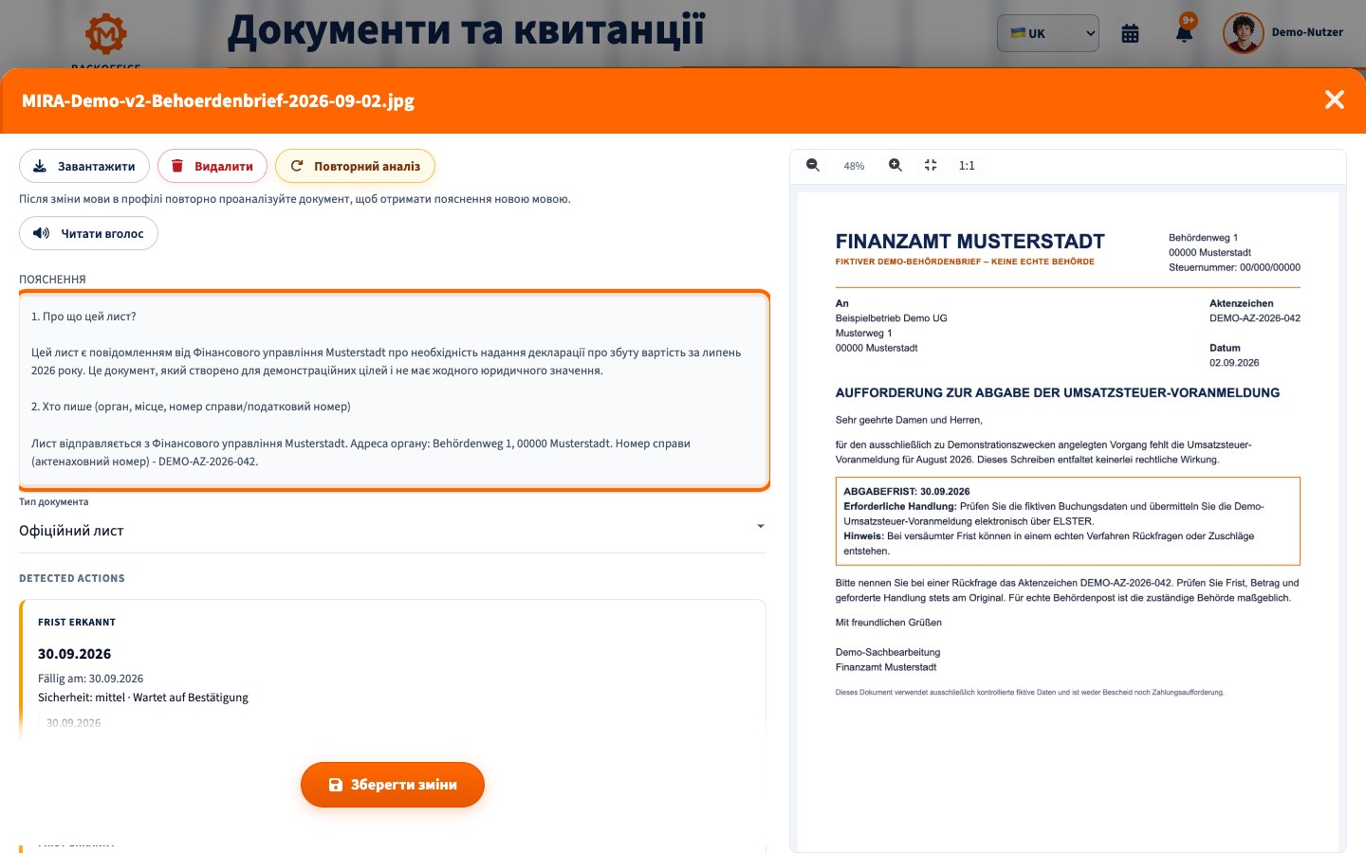1366x853 pixels.
Task: Open the notifications bell
Action: [x=1184, y=33]
